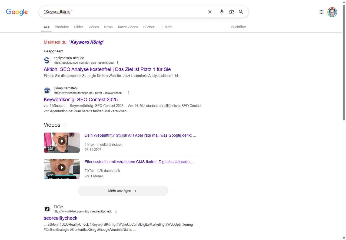Clear the search query with the X icon
Viewport: 346px width, 240px height.
tap(210, 12)
